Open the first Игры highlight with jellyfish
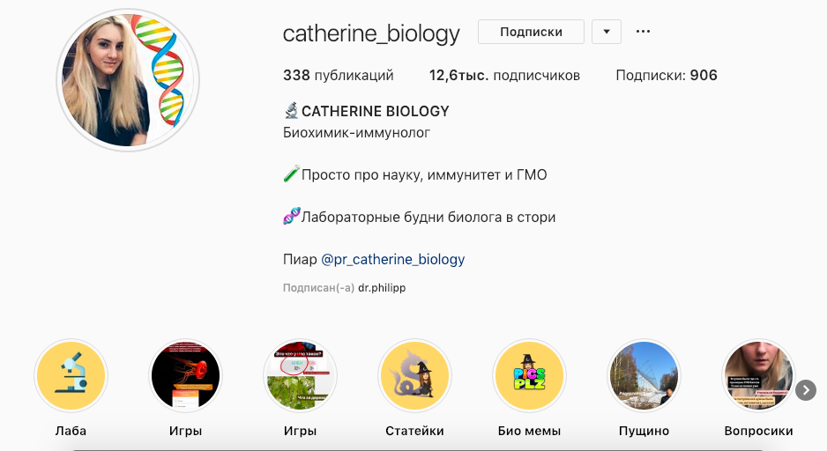Screen dimensions: 827x451 tap(185, 375)
